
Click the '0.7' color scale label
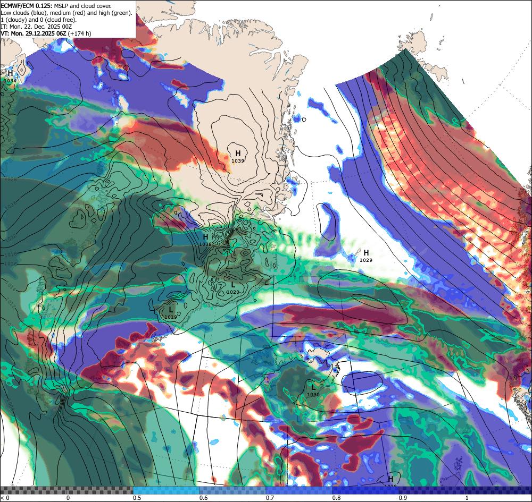pyautogui.click(x=270, y=498)
